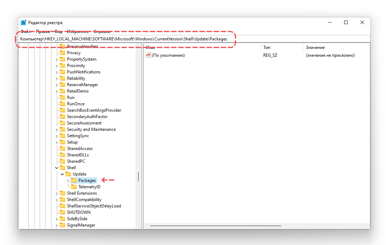
Task: Select the SignalManager key label
Action: click(x=81, y=225)
